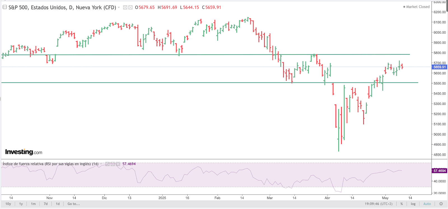This screenshot has width=448, height=209.
Task: Select the 1m time range
Action: pyautogui.click(x=33, y=204)
